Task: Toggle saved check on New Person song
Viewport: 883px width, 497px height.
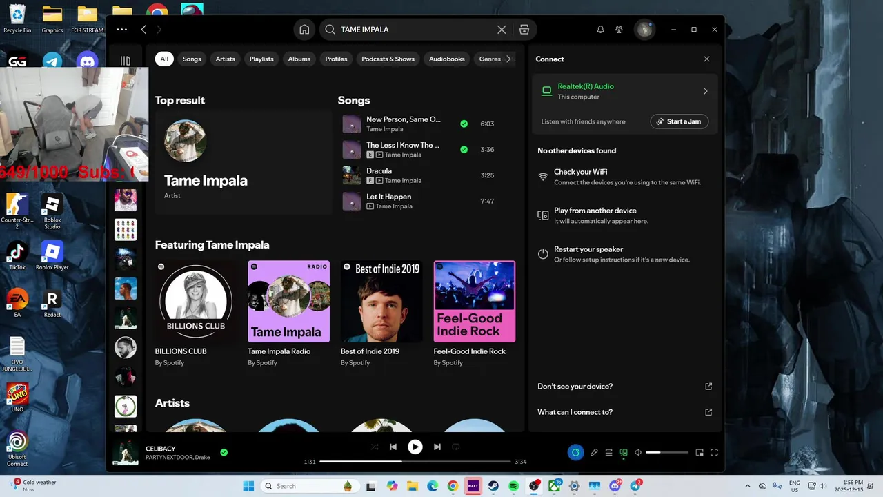Action: (464, 124)
